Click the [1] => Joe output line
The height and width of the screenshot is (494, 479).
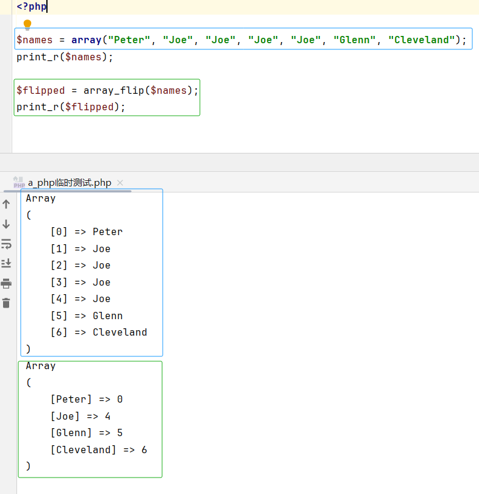(80, 249)
